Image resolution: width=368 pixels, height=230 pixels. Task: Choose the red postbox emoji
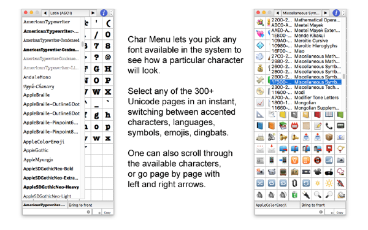click(329, 149)
